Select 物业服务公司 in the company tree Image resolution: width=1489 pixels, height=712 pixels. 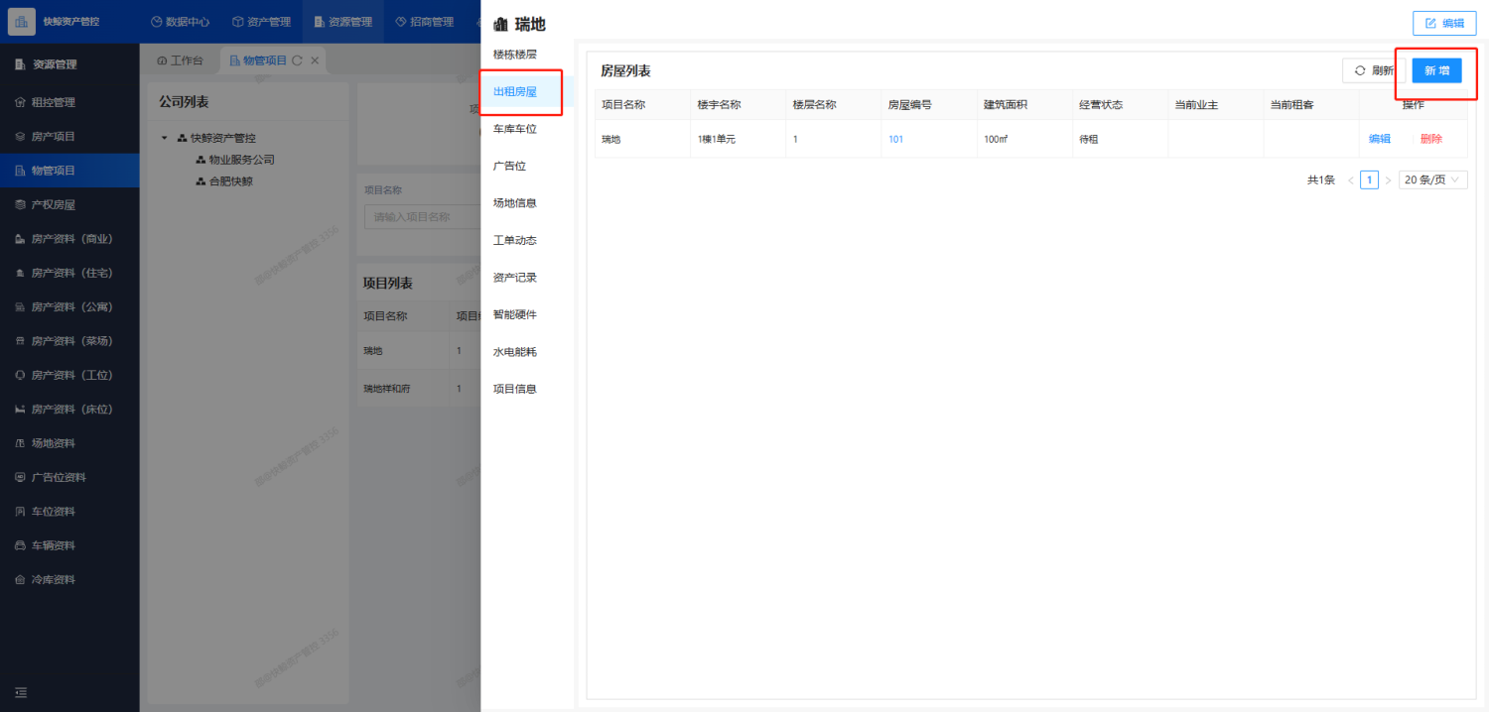pos(241,160)
